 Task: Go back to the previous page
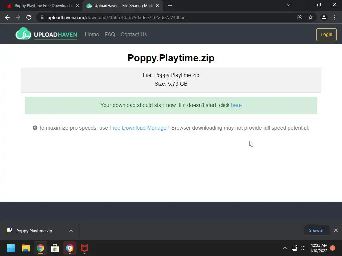pos(7,17)
